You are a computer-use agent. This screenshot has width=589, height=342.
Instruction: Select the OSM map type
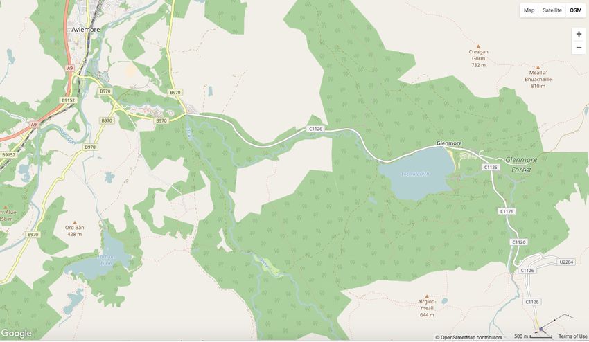(575, 10)
